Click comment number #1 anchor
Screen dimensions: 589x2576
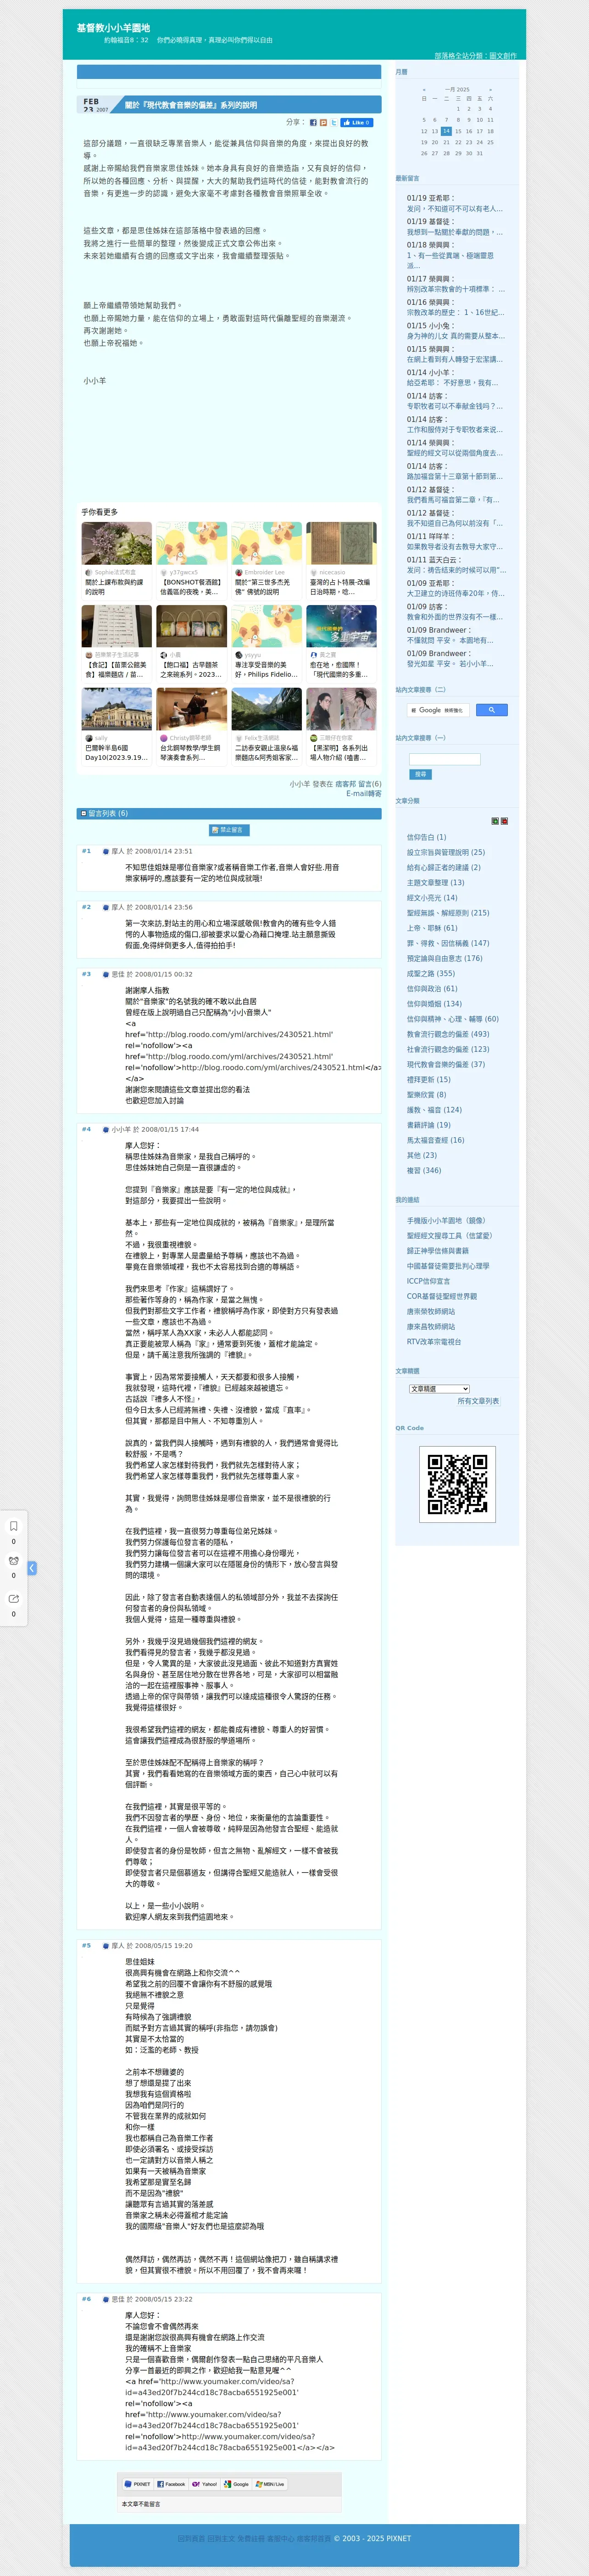[x=86, y=851]
